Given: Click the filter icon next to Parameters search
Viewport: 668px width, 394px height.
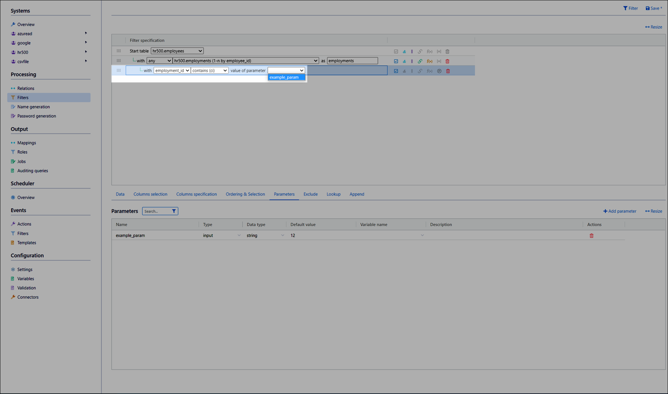Looking at the screenshot, I should [x=174, y=211].
